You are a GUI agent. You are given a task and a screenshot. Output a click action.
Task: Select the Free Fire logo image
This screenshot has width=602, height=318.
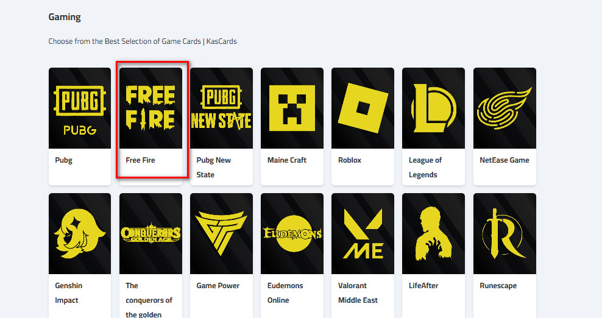click(x=150, y=108)
